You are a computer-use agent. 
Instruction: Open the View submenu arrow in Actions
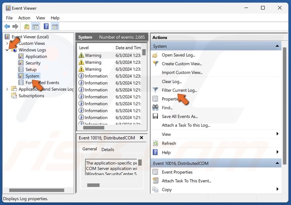[277, 134]
